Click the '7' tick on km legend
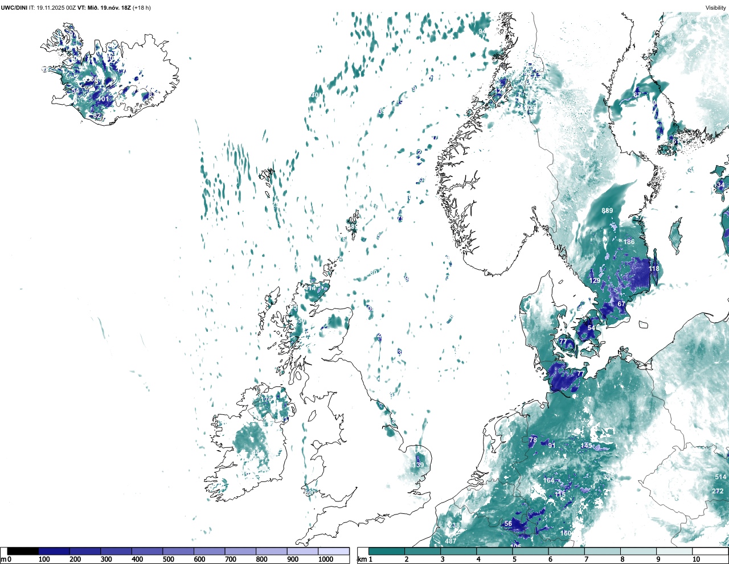This screenshot has height=564, width=729. pos(586,559)
